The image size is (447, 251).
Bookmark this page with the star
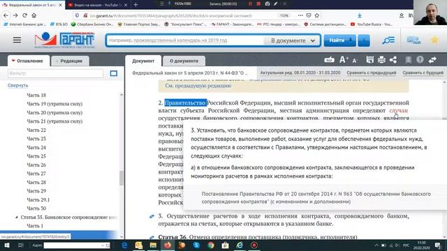[316, 15]
